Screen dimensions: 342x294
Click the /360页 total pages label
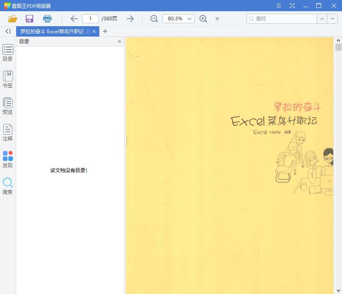109,19
